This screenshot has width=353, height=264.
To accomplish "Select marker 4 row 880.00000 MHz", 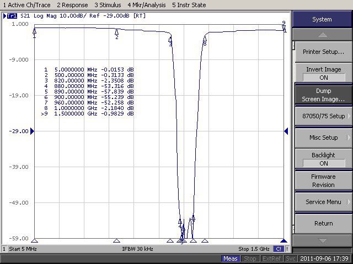I will click(x=89, y=86).
